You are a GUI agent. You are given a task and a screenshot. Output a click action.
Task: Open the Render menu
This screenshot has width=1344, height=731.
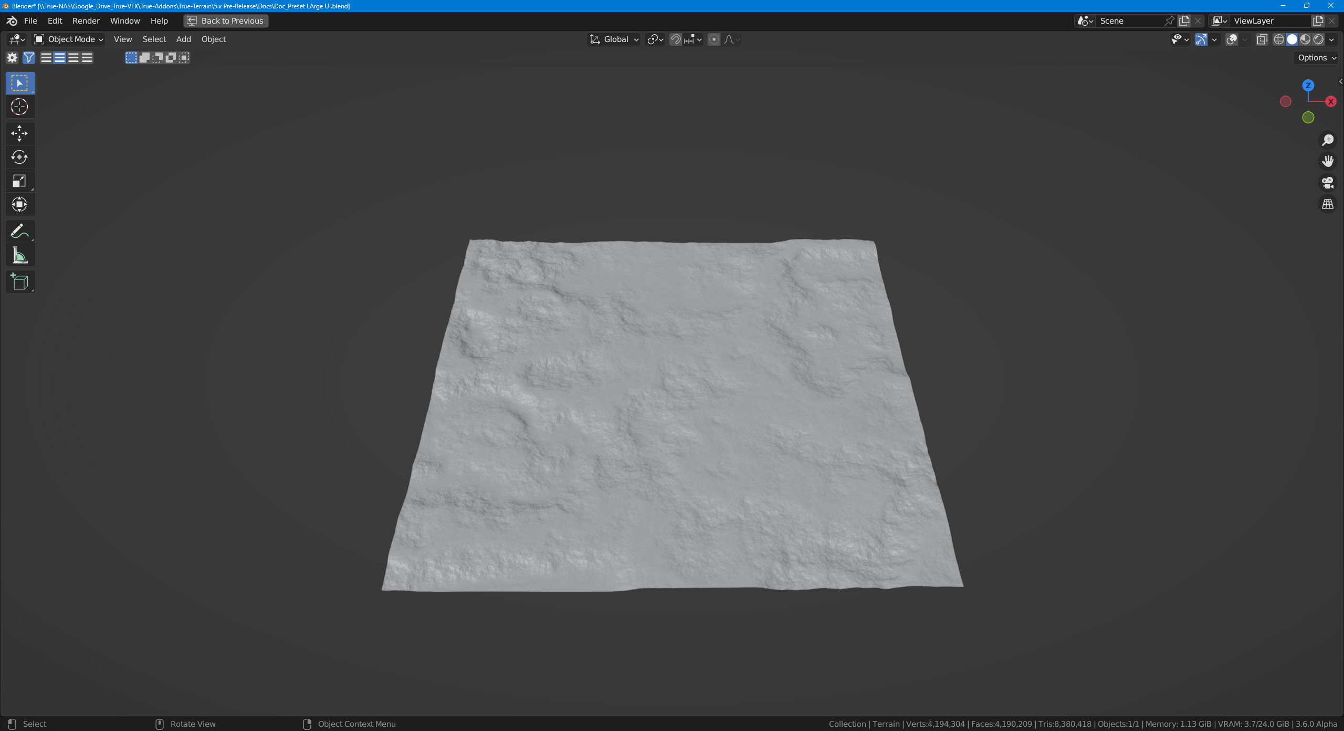point(86,21)
